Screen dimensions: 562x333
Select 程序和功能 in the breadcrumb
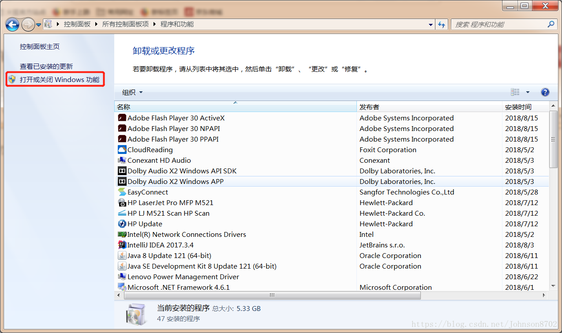(x=177, y=24)
